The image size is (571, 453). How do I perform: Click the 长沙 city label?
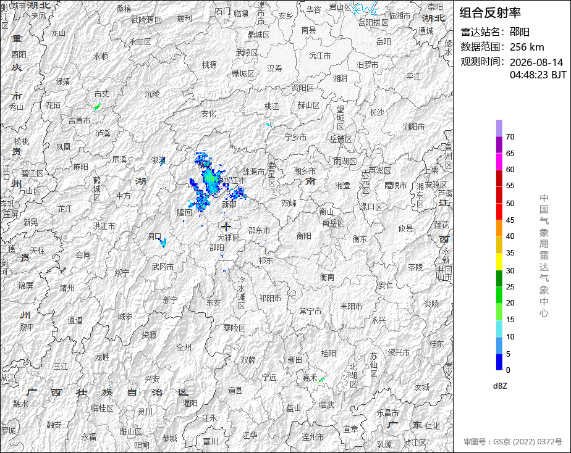pos(376,112)
